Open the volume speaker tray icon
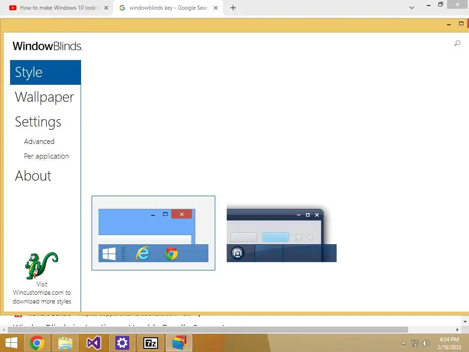Viewport: 469px width, 352px height. point(425,343)
